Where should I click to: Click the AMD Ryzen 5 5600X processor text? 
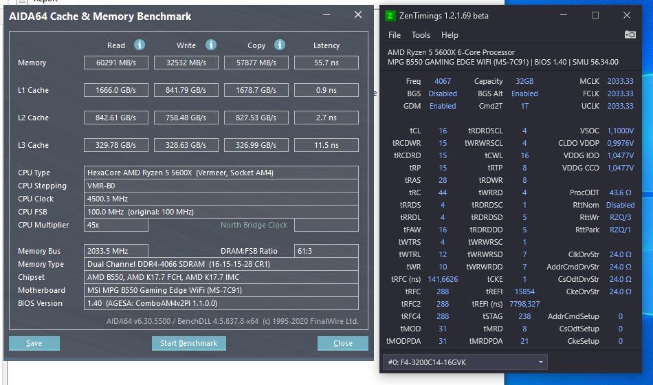click(x=451, y=52)
